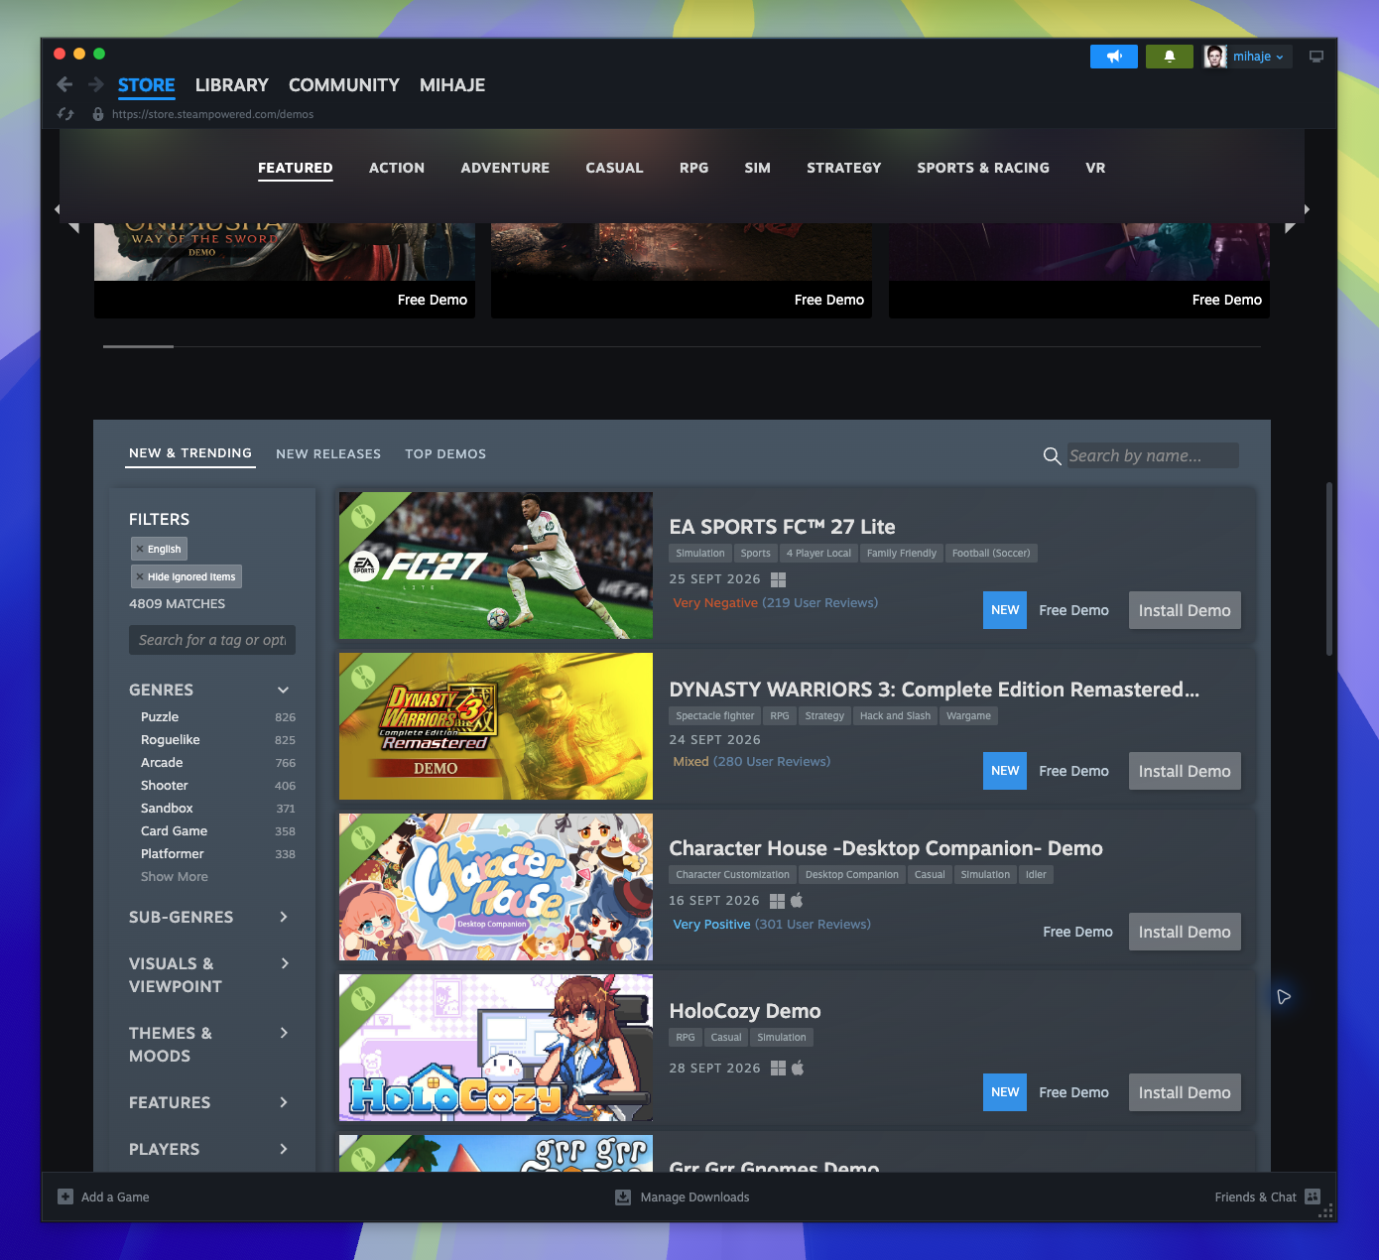This screenshot has width=1379, height=1260.
Task: Focus the Search for a tag filter field
Action: pos(212,640)
